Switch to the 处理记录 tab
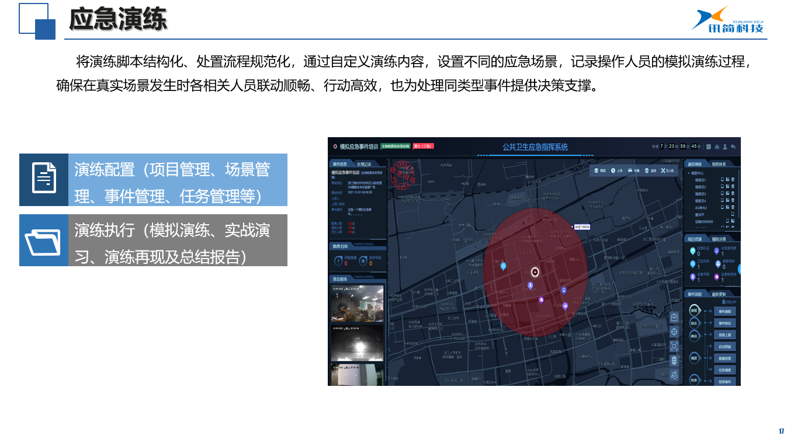 364,164
